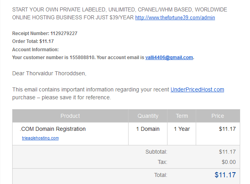Click the Price column header
Screen dimensions: 250x184
[x=218, y=116]
